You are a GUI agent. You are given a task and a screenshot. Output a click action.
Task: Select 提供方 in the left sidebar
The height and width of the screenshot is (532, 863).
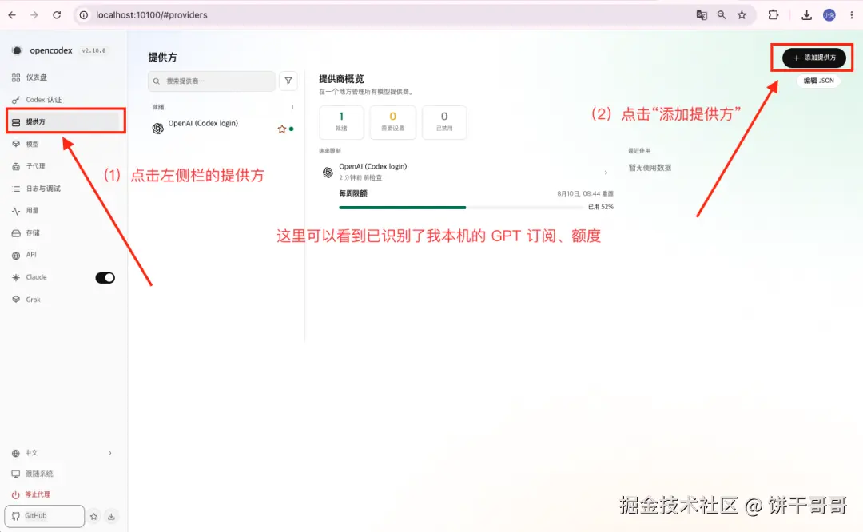(x=65, y=121)
